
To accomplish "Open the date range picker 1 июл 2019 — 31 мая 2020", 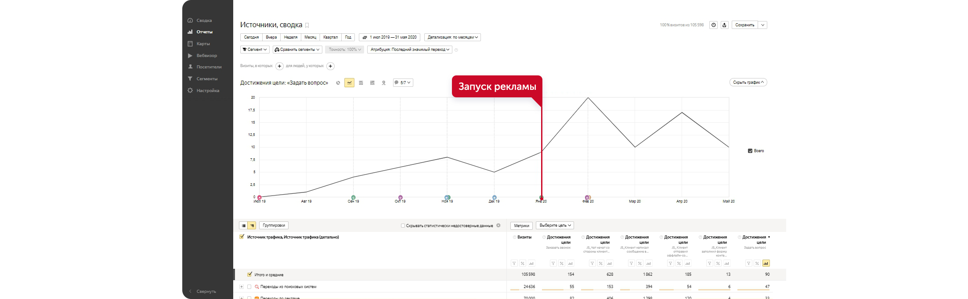I will pos(390,37).
